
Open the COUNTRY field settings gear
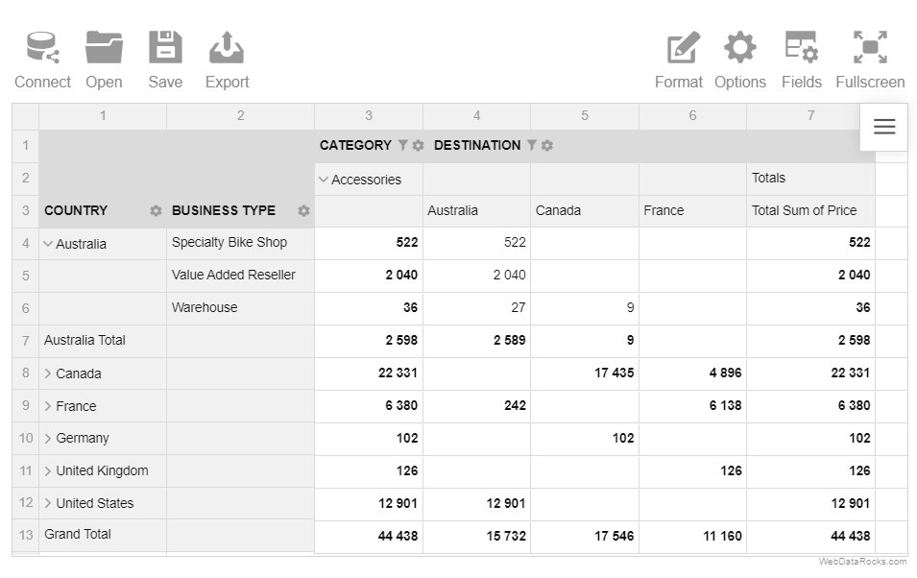(x=156, y=210)
